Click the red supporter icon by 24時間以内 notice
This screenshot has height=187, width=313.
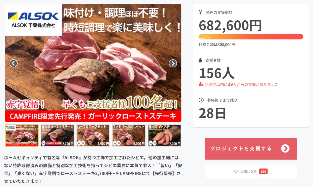coord(201,85)
